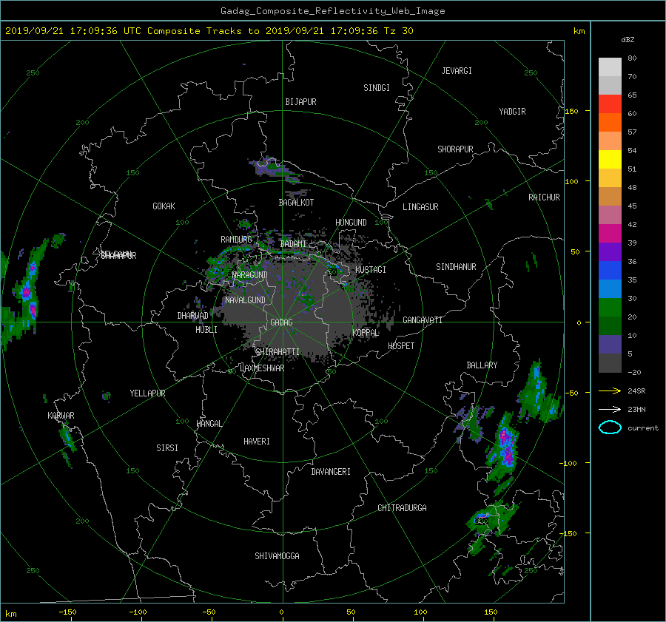Screen dimensions: 666x622
Task: Click the YELLAPUR label
Action: [x=147, y=393]
